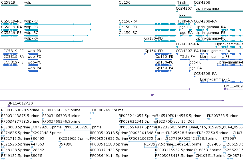Click the CG34207 gene label
The height and width of the screenshot is (160, 243).
click(x=184, y=9)
